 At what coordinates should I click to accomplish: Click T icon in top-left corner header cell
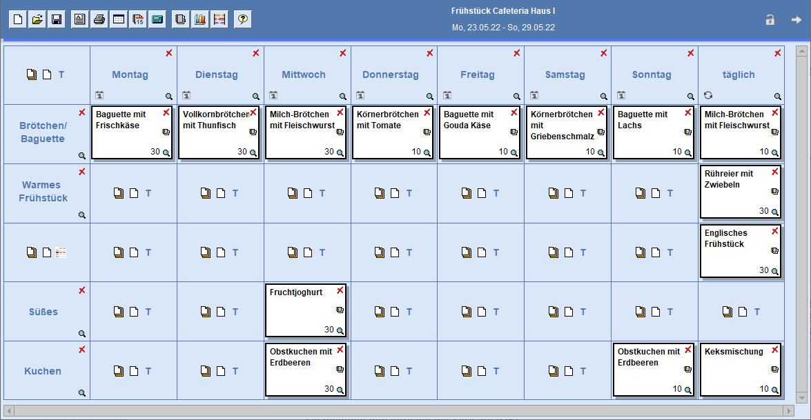coord(61,75)
